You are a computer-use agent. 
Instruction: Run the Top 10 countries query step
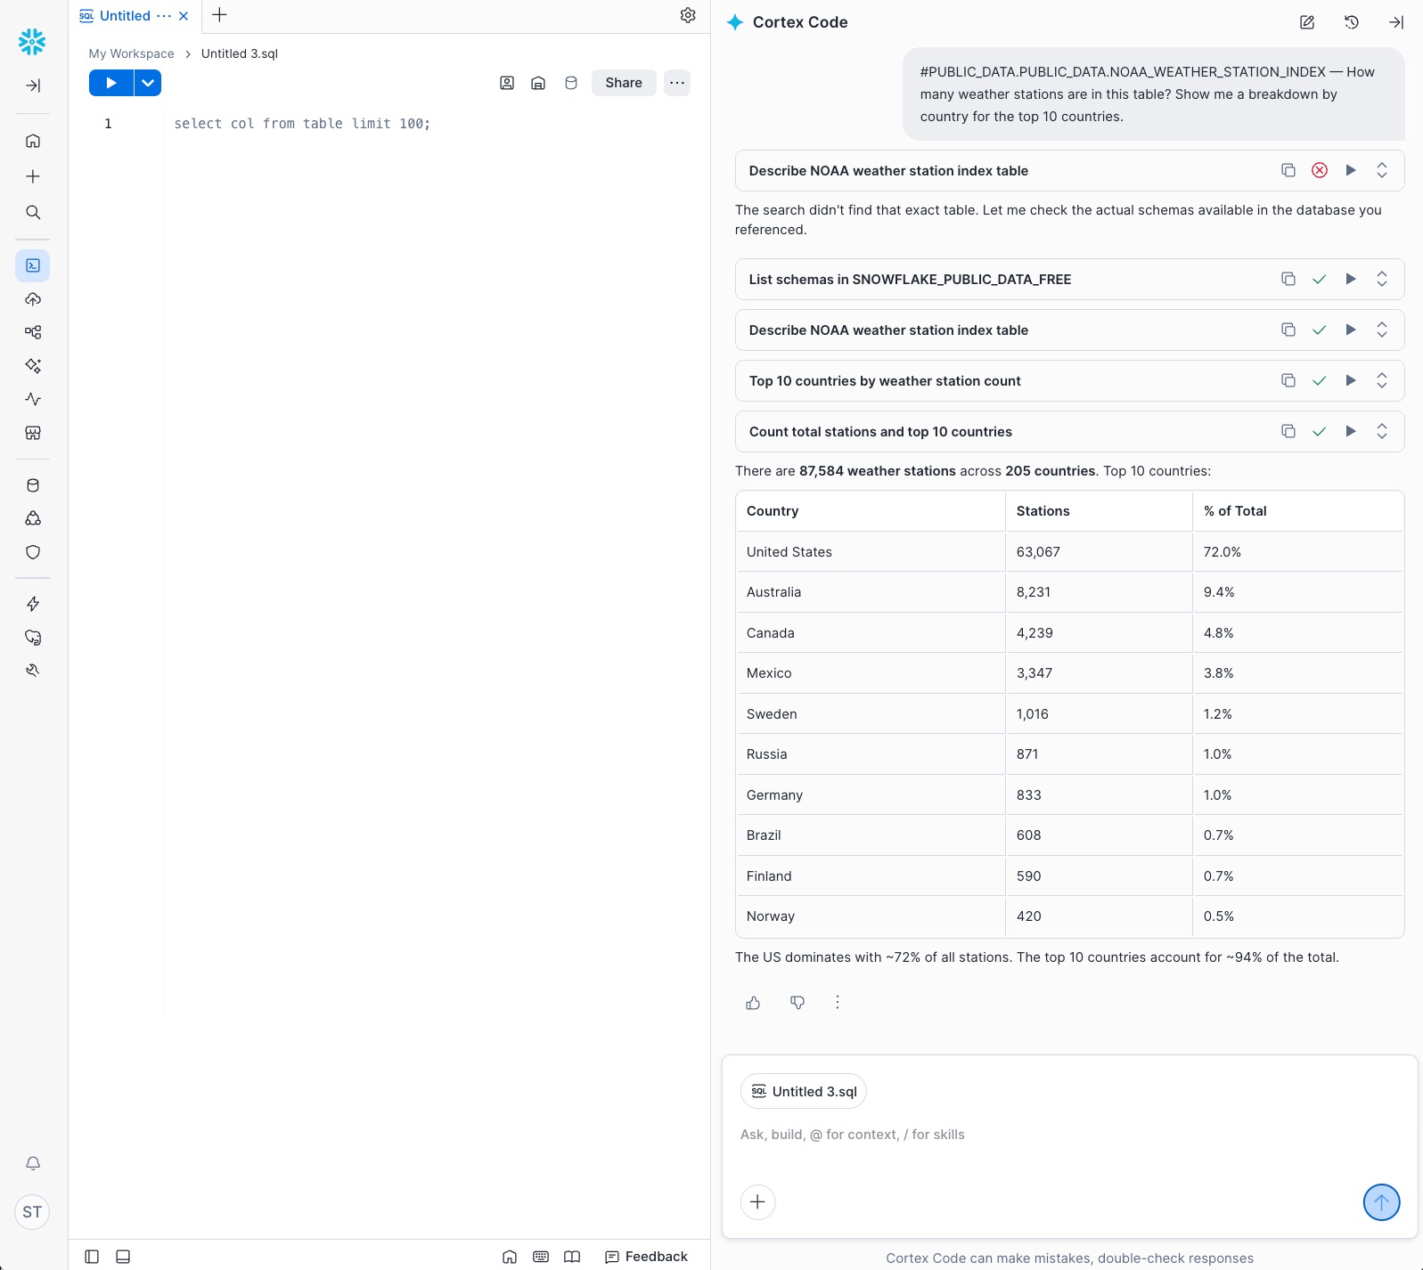pos(1350,380)
